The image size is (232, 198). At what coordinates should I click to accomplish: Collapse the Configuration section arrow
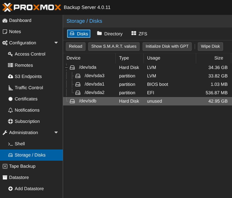pos(56,43)
